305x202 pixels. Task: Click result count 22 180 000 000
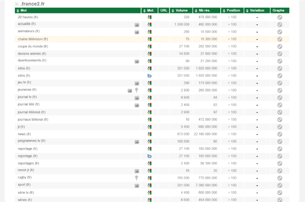pos(205,134)
